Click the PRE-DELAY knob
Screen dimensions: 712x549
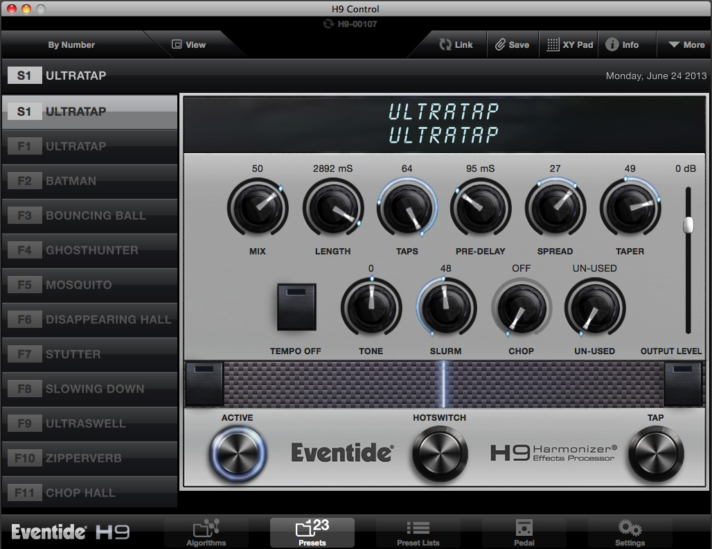pos(481,208)
